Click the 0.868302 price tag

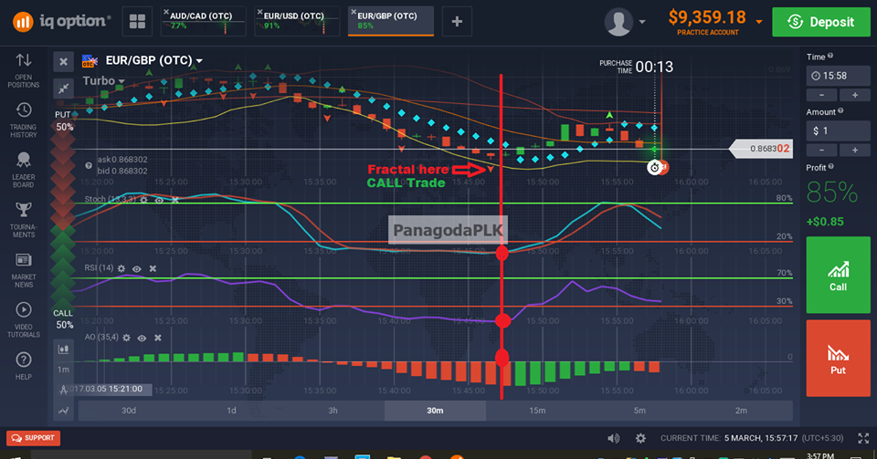pos(761,149)
